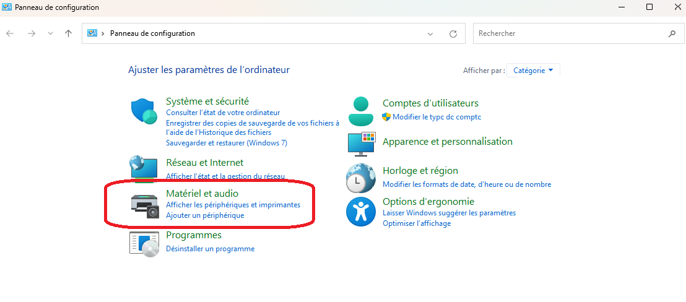Screen dimensions: 686x302
Task: Expand the address bar history chevron
Action: click(430, 33)
